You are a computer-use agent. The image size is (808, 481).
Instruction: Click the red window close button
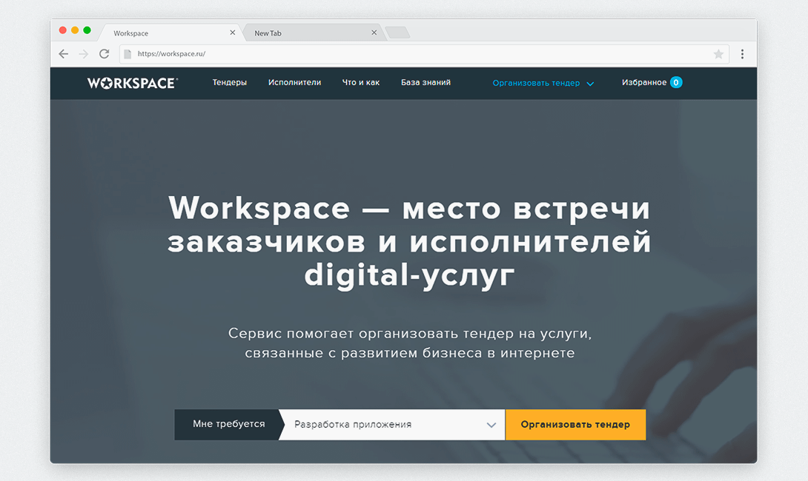63,30
